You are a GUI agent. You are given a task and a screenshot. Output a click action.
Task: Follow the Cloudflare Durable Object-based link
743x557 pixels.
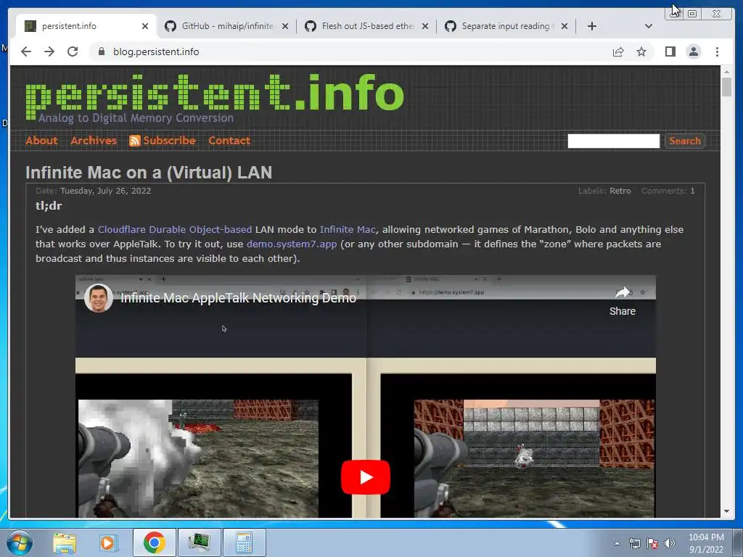point(175,230)
